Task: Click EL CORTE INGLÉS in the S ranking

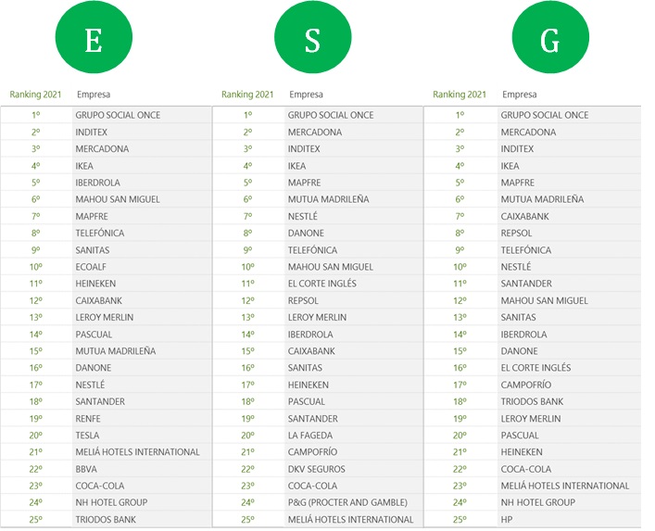Action: point(322,284)
